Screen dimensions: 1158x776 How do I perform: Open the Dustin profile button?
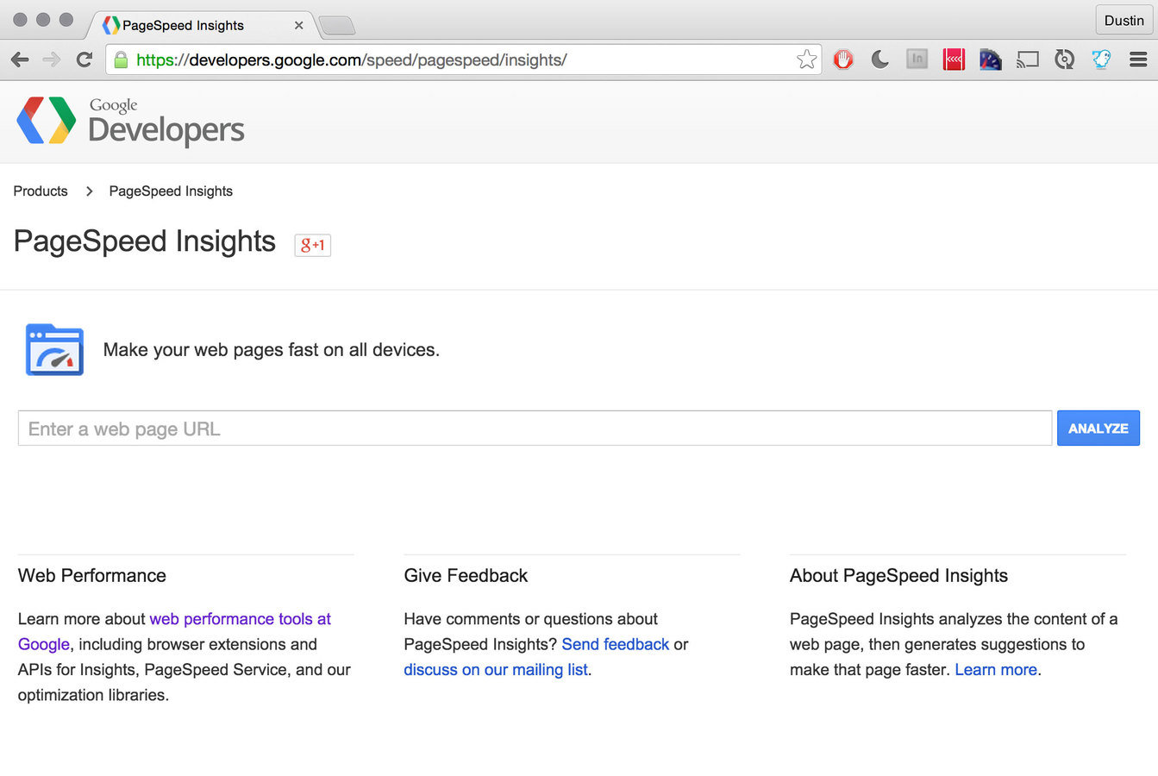(x=1124, y=21)
